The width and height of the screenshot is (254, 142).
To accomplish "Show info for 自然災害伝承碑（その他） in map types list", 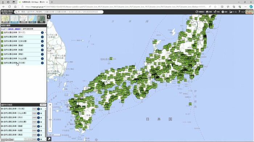I will (42, 63).
